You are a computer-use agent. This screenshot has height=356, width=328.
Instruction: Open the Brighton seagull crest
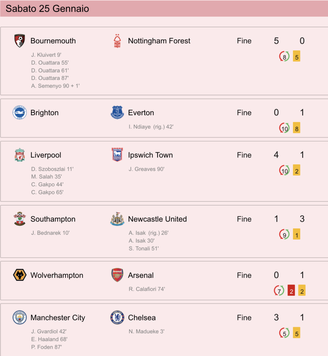pos(19,113)
